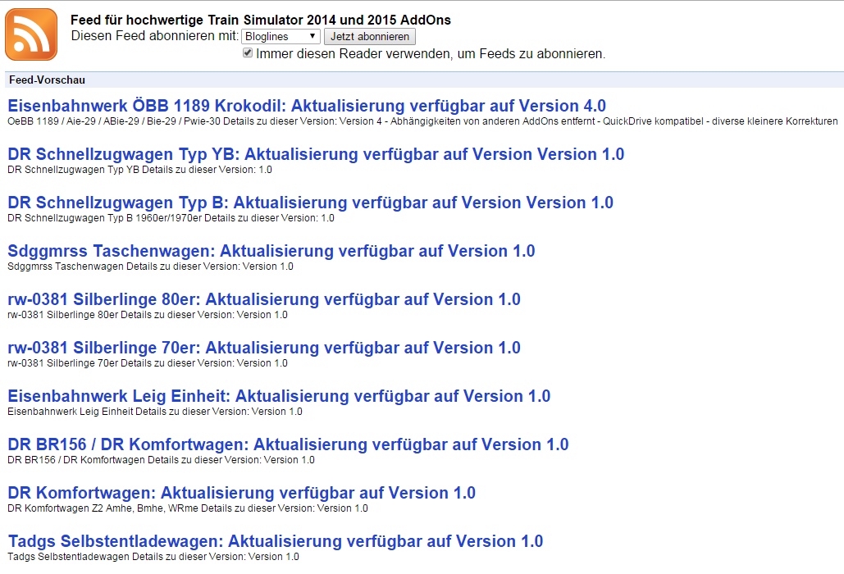Open DR BR156 / DR Komfortwagen link
The image size is (844, 574).
288,444
